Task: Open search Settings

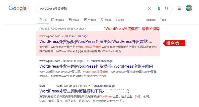Action: (151, 20)
